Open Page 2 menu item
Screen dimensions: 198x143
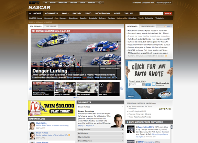[x=65, y=13]
